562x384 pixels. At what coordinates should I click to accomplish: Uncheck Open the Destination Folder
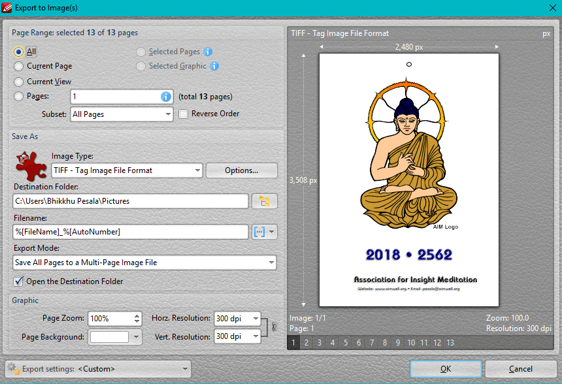18,281
